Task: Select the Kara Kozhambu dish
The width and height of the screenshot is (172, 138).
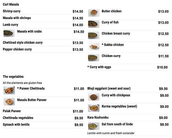Action: click(x=98, y=118)
